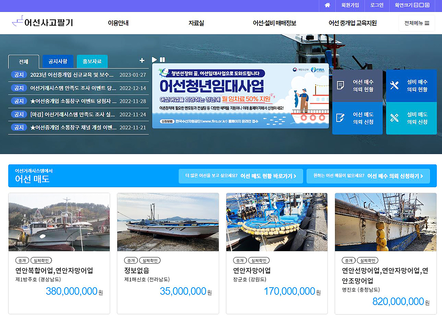Screen dimensions: 442x317
Task: Open 제1방주호 boat photo
Action: tap(59, 222)
